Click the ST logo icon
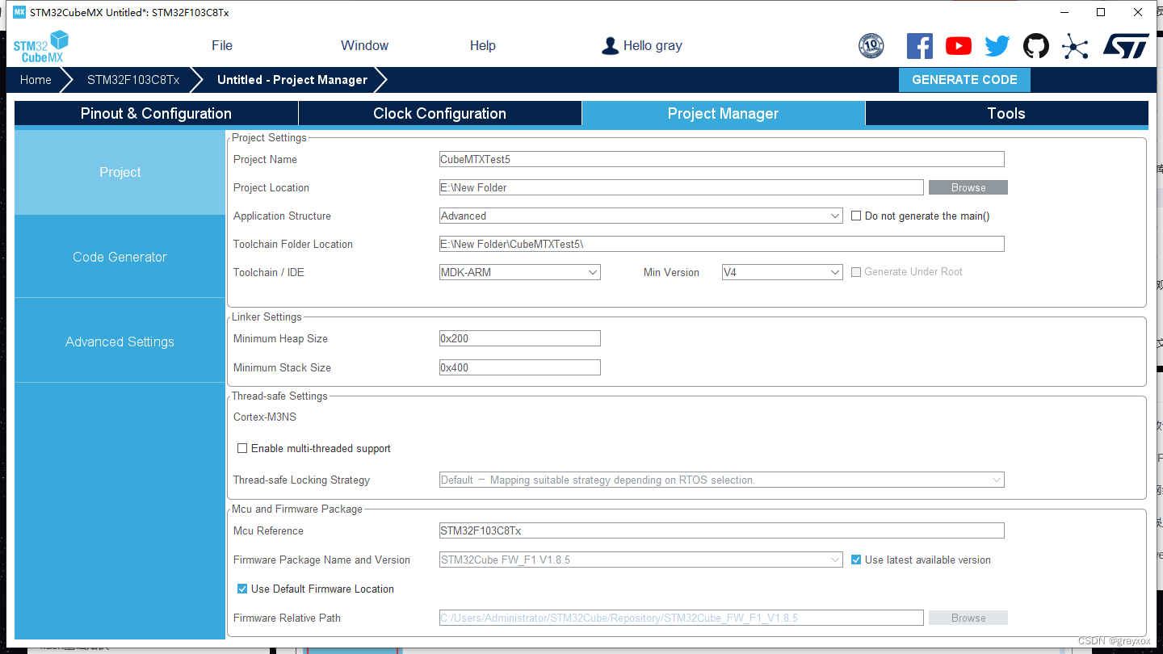 [x=1126, y=46]
